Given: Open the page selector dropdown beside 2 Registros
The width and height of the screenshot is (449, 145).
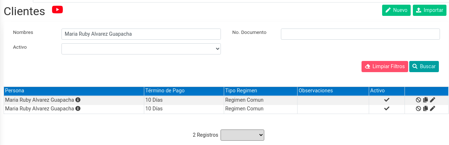Looking at the screenshot, I should pyautogui.click(x=242, y=135).
